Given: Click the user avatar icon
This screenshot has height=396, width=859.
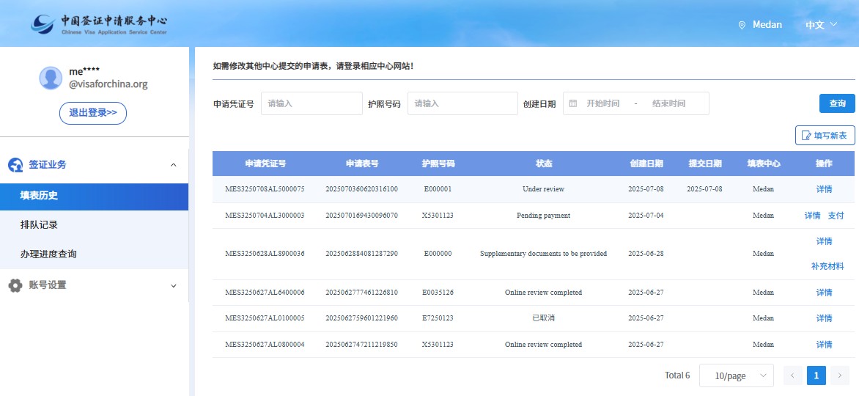Looking at the screenshot, I should click(51, 78).
